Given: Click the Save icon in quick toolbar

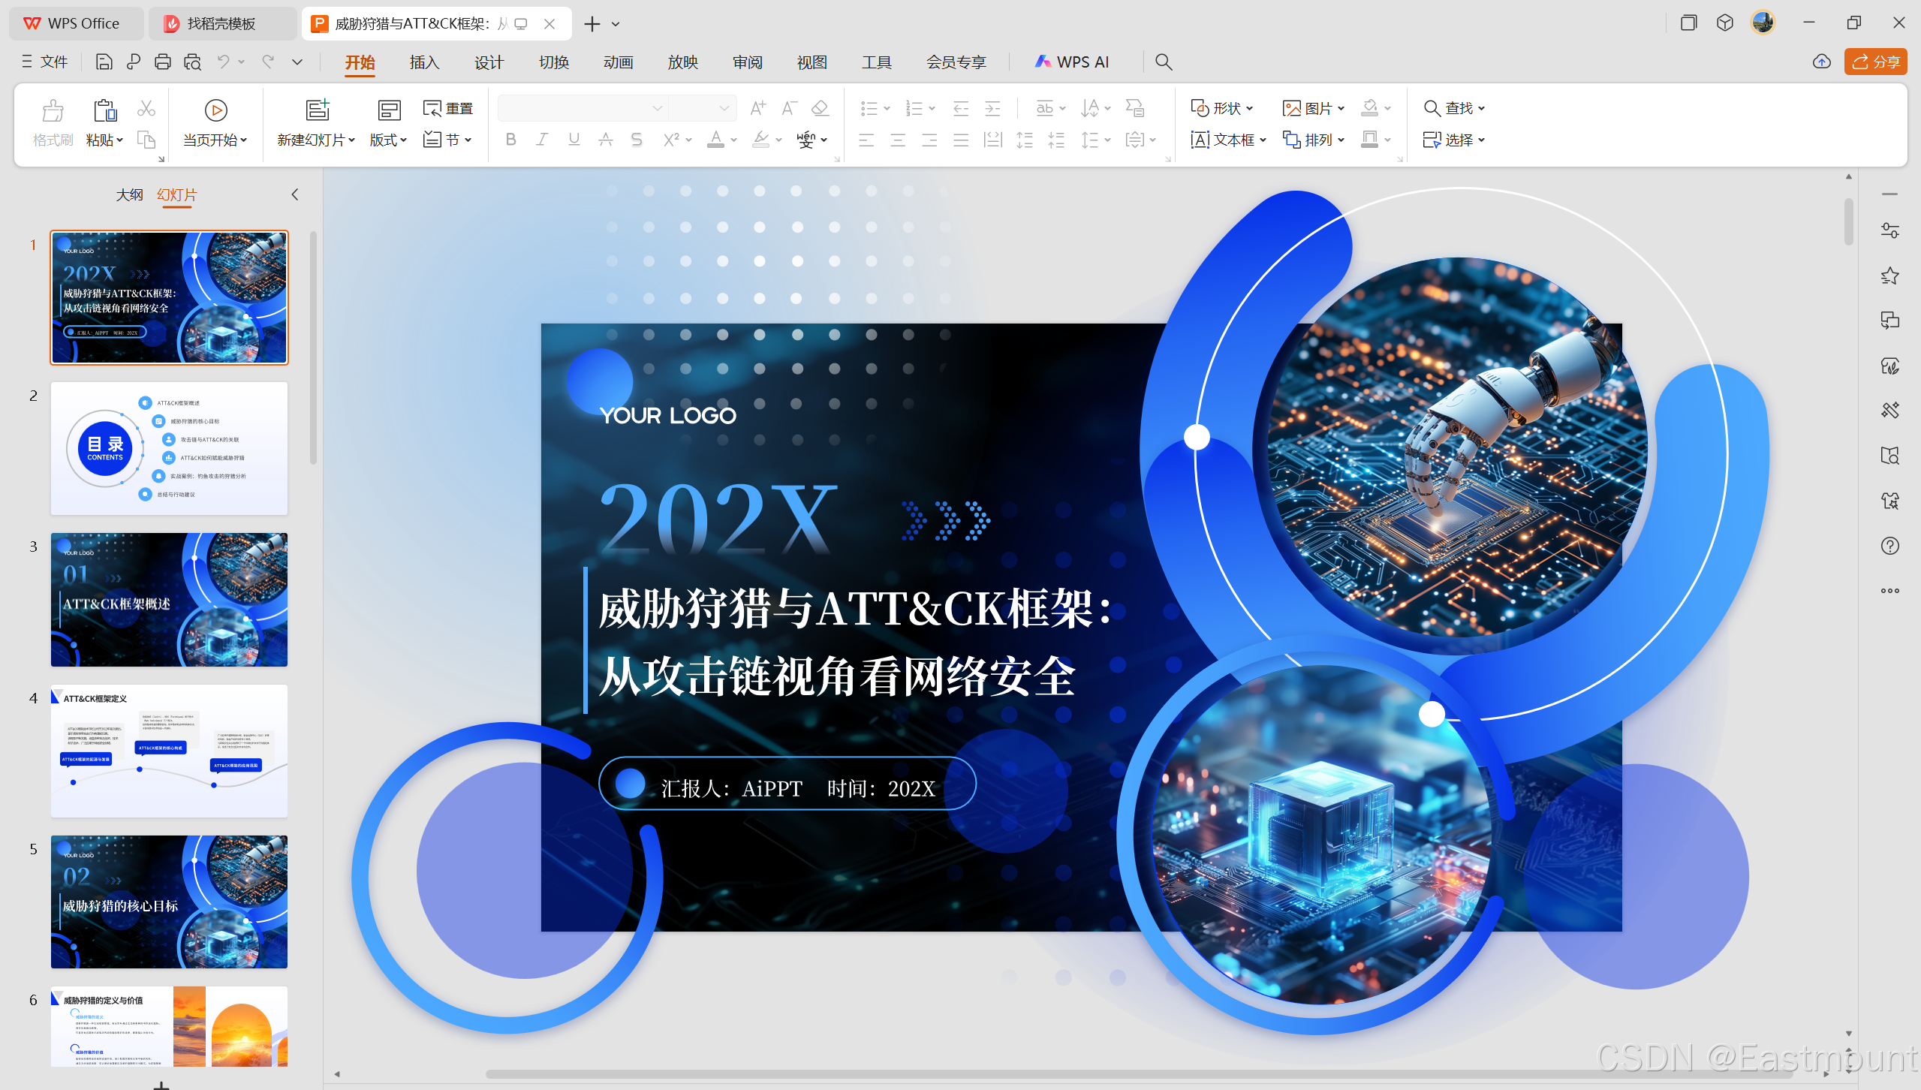Looking at the screenshot, I should tap(104, 62).
